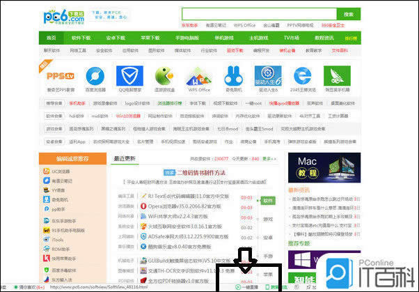Click the 91手机助手 yellow sidebar icon
The height and width of the screenshot is (292, 419).
pos(47,230)
